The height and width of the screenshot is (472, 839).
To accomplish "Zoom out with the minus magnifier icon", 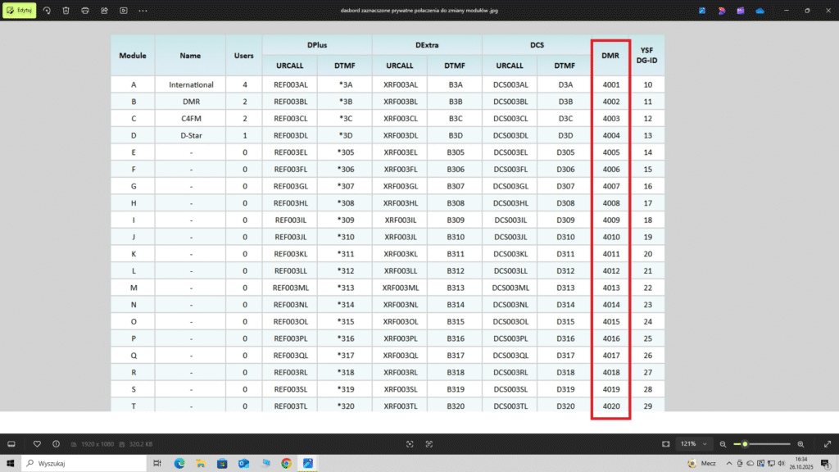I will [x=723, y=444].
